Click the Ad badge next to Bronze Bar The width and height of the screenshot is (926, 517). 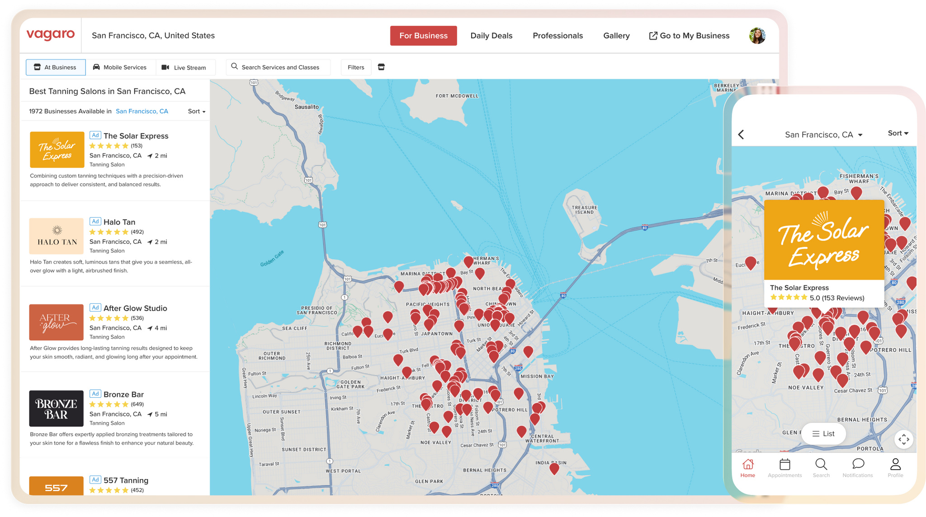point(95,394)
